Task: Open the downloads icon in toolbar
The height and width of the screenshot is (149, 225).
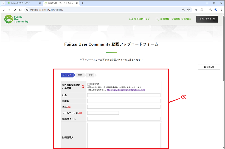Action: click(x=210, y=10)
